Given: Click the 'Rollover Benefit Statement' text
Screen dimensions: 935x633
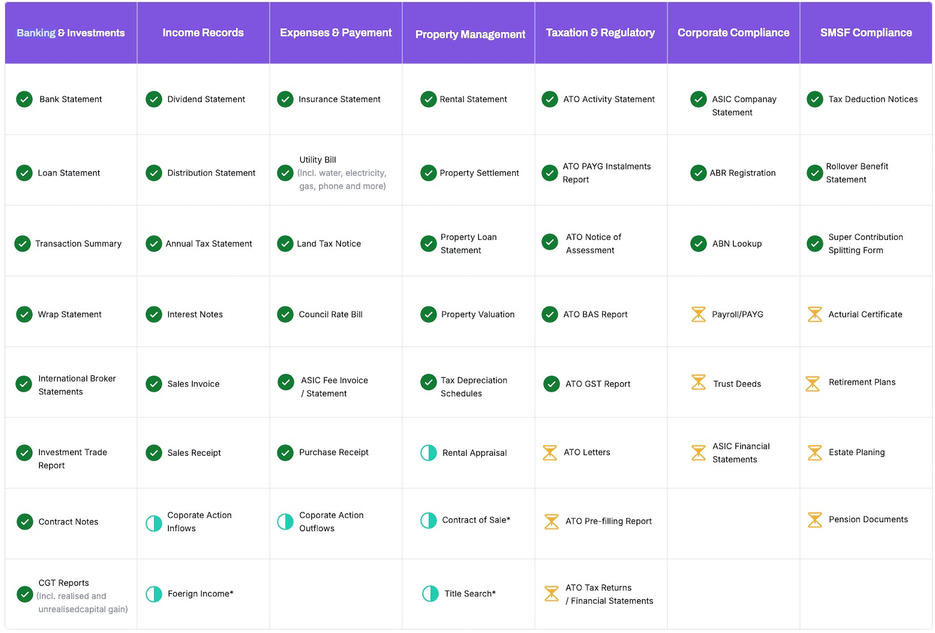Looking at the screenshot, I should tap(857, 173).
